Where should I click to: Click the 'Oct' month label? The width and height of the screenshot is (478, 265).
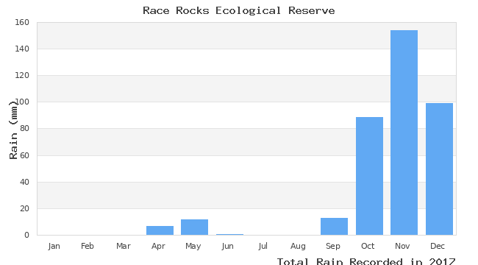368,246
